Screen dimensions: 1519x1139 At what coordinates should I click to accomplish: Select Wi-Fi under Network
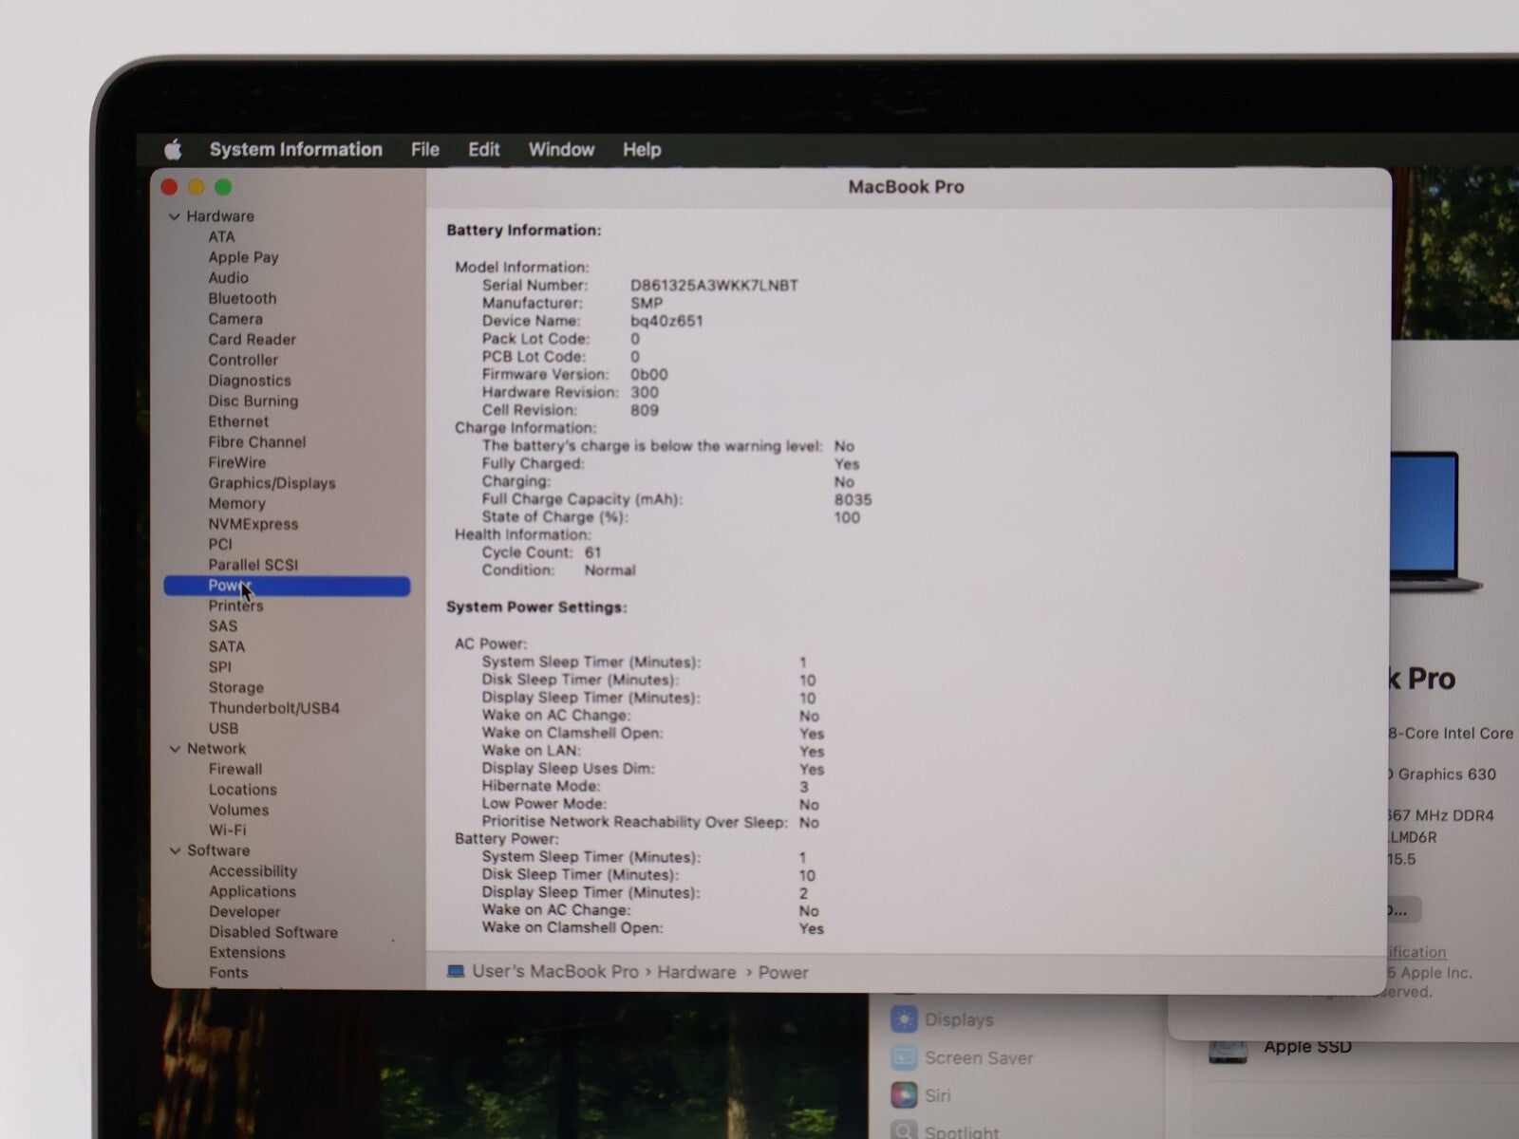[227, 830]
